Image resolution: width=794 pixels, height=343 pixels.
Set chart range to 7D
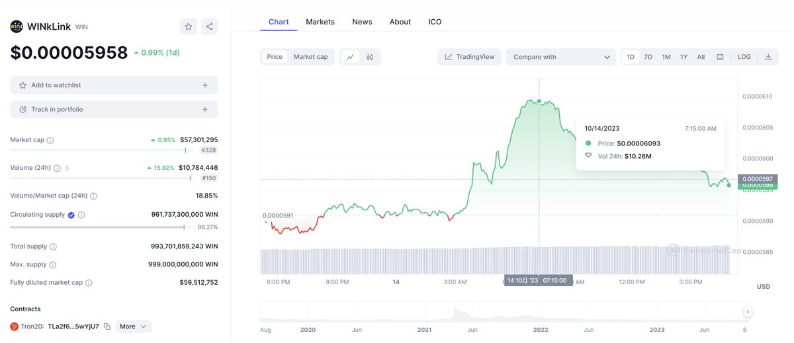click(648, 57)
